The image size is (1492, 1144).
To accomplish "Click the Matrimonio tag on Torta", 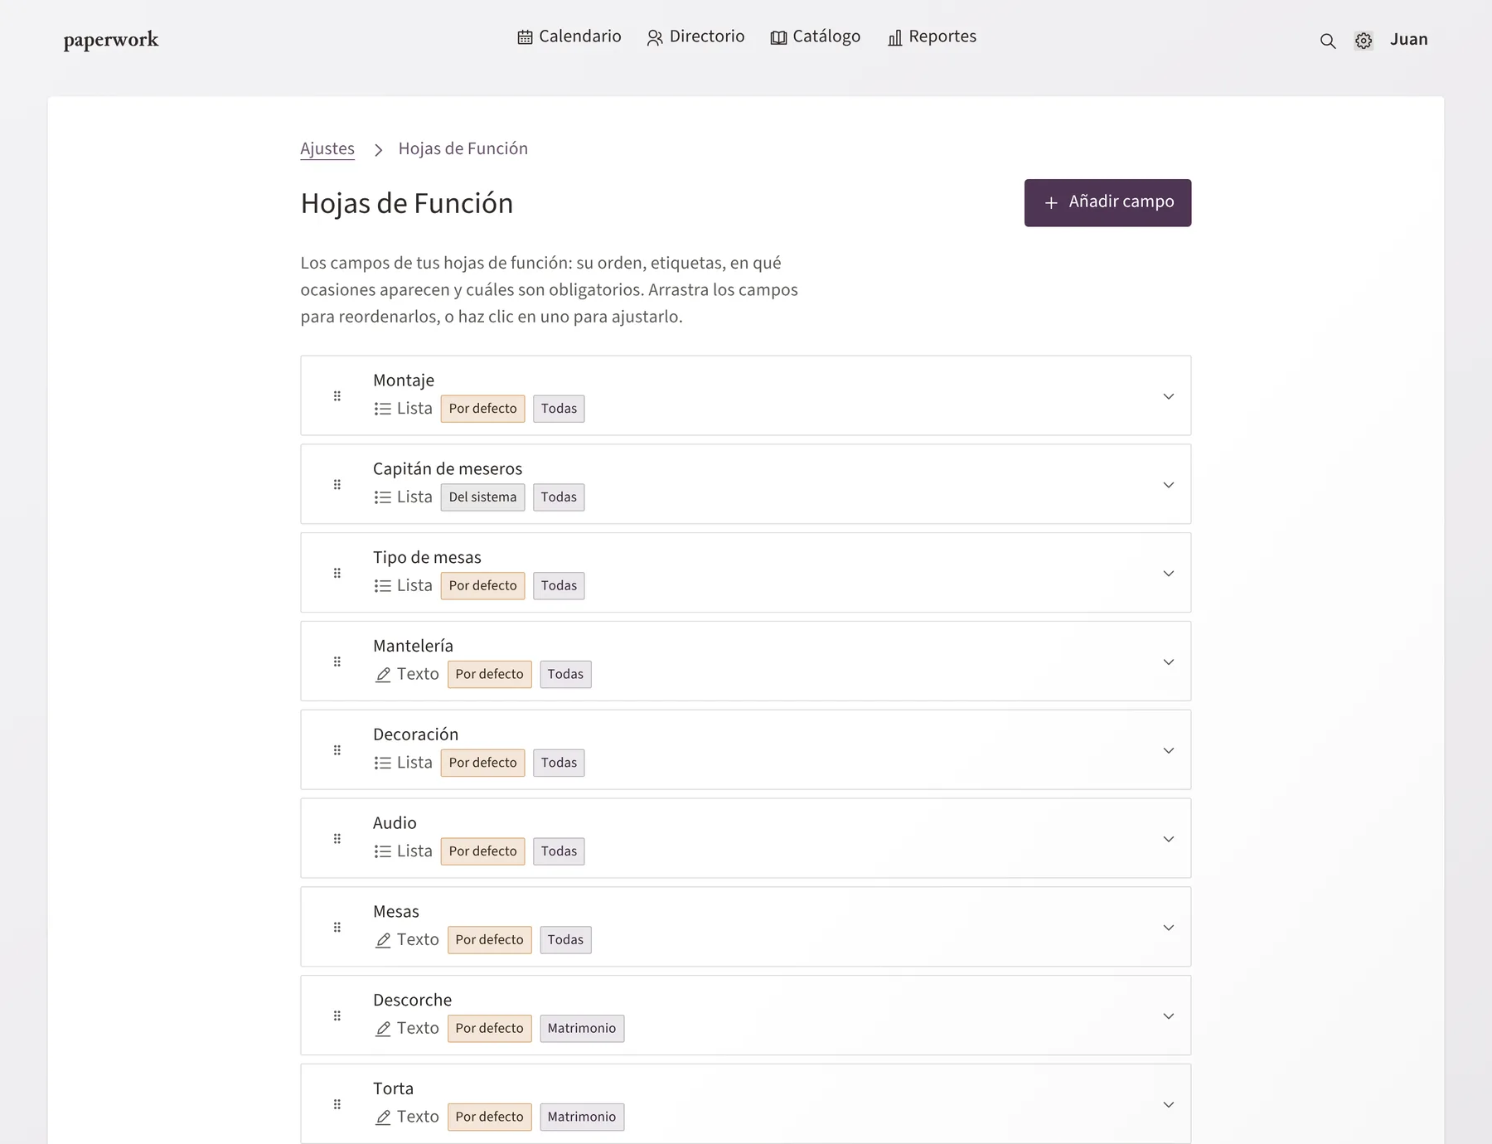I will pos(582,1117).
